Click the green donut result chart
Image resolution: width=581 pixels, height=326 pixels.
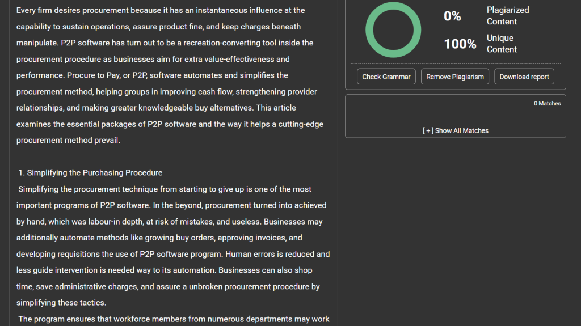[393, 29]
